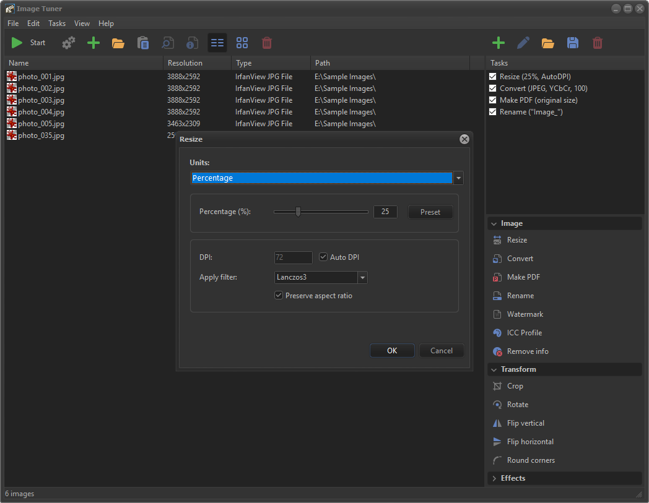649x503 pixels.
Task: Select the Round corners transform tool
Action: click(530, 460)
